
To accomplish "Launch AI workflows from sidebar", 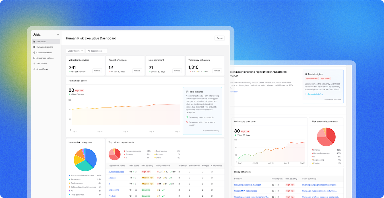I will (x=42, y=69).
